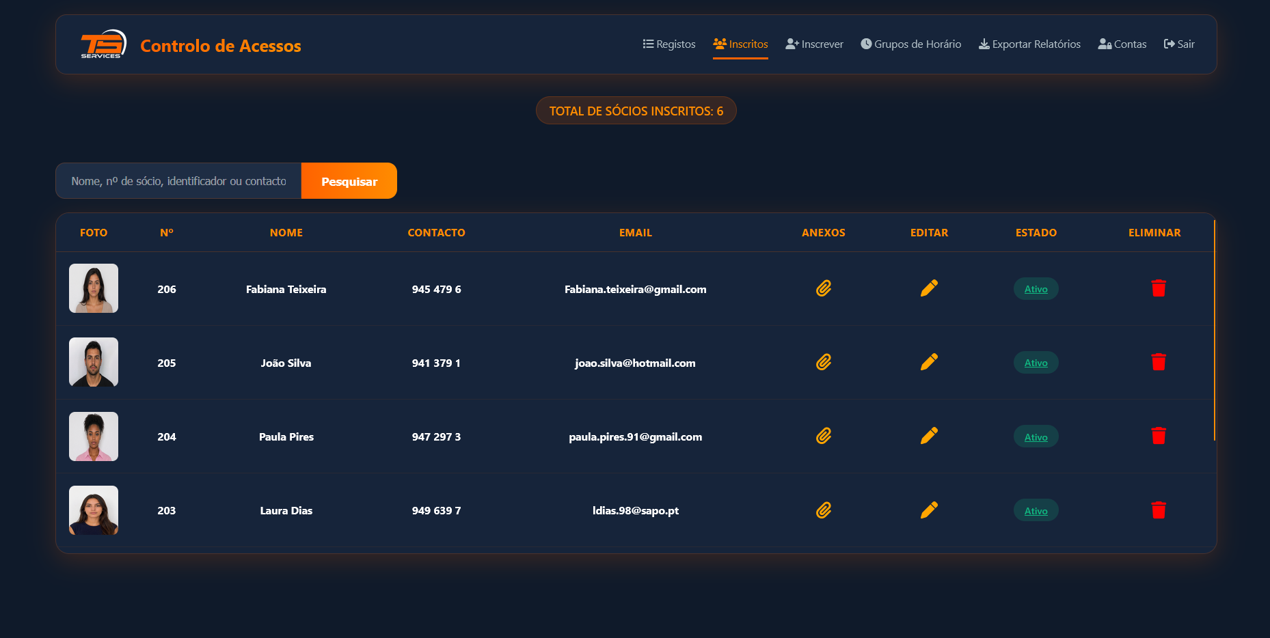Open attachments paperclip for Laura Dias
This screenshot has width=1270, height=638.
tap(824, 510)
